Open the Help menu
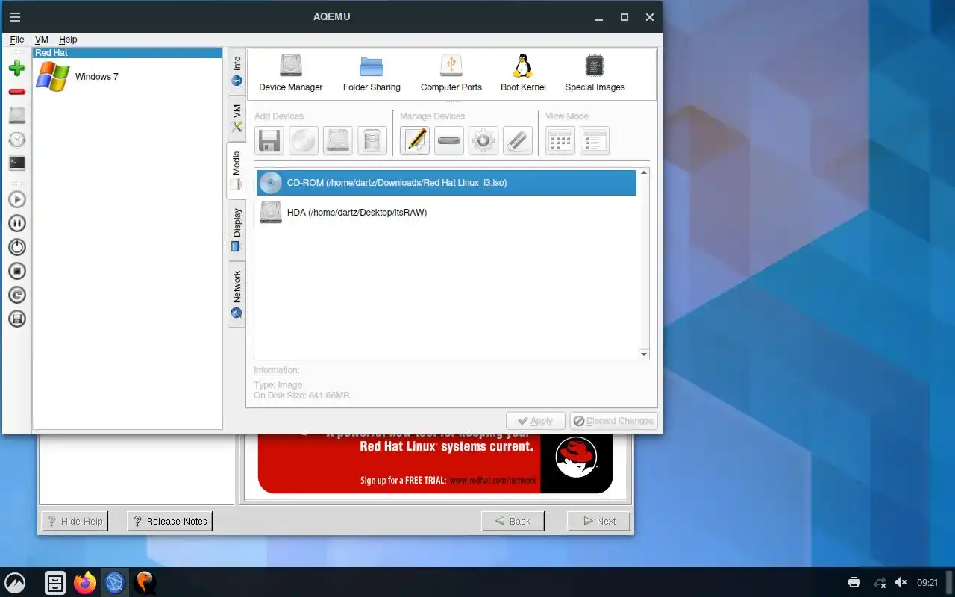 [68, 40]
